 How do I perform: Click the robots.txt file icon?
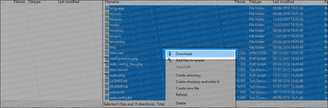(x=107, y=92)
